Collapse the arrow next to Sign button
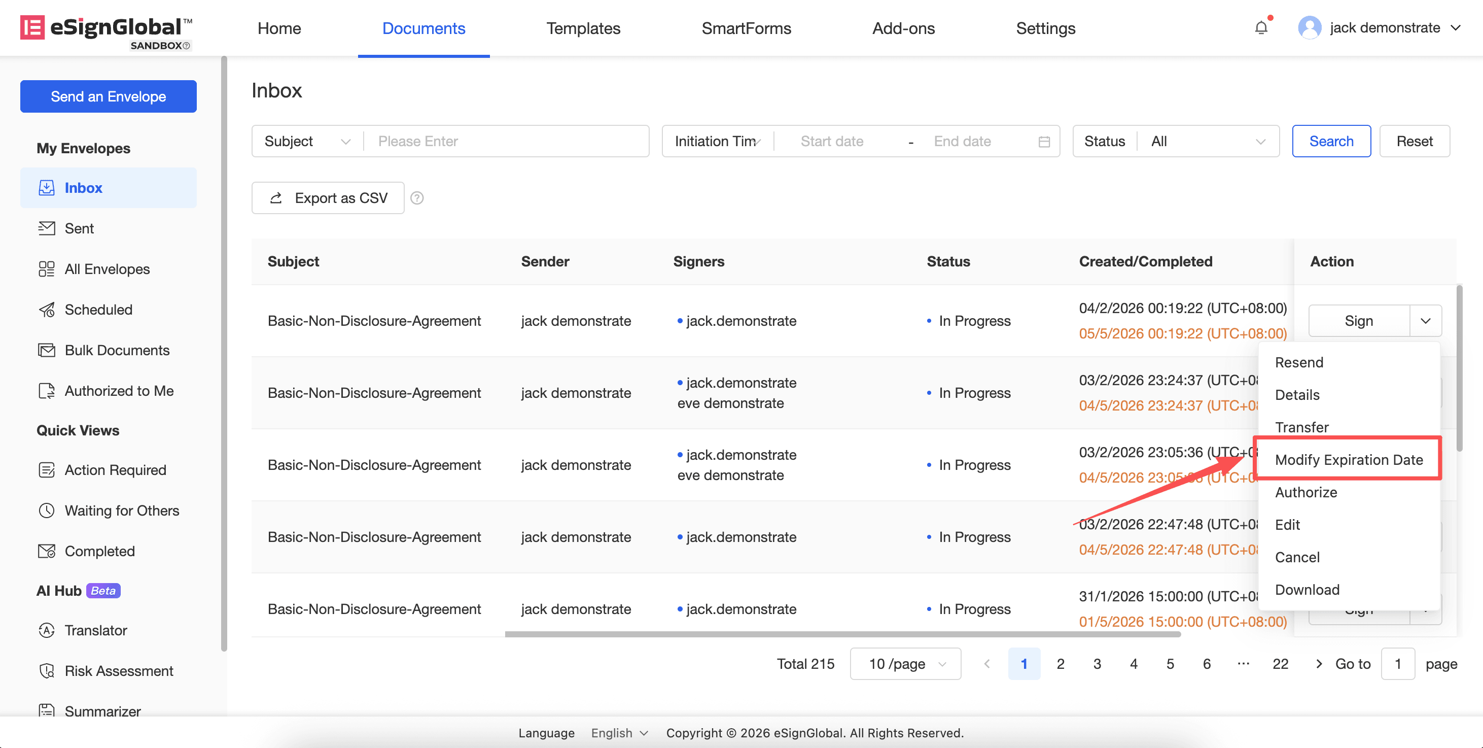 (x=1425, y=321)
